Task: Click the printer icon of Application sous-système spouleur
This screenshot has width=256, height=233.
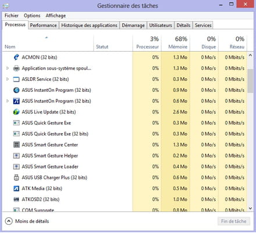Action: tap(16, 68)
